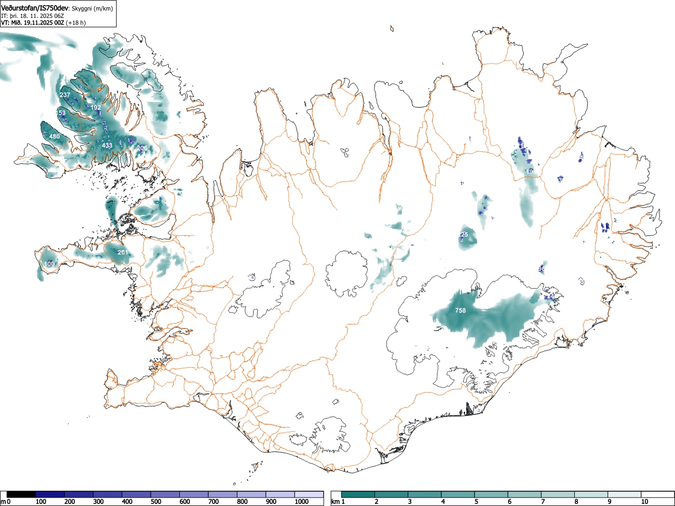Click the 100 value at the peninsula tip
Image resolution: width=675 pixels, height=506 pixels.
coord(49,264)
